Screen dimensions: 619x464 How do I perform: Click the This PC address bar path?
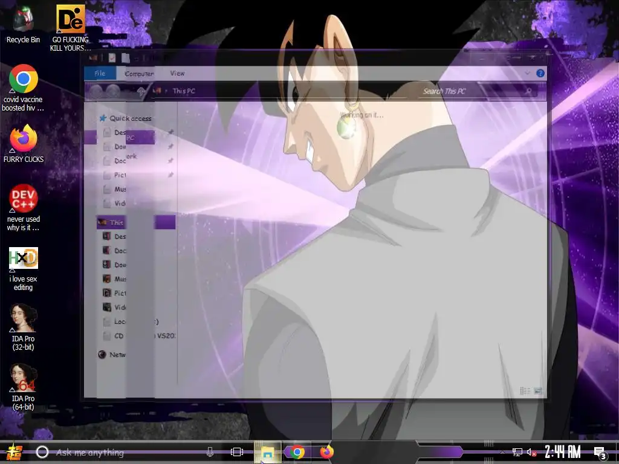click(x=184, y=91)
